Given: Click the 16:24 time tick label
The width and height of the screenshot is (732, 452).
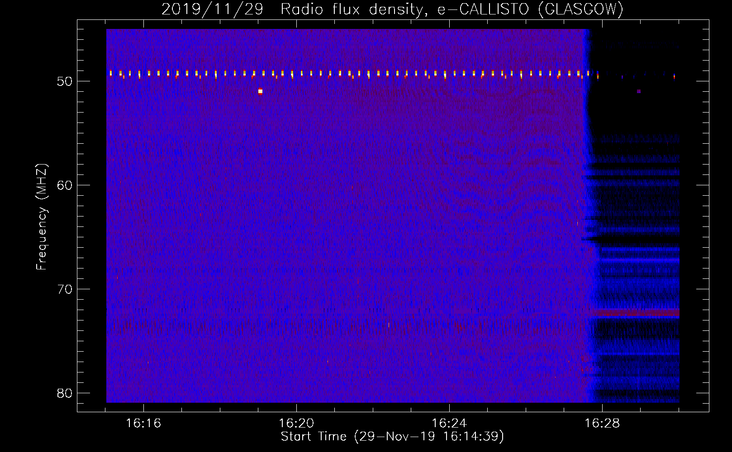Looking at the screenshot, I should [449, 424].
